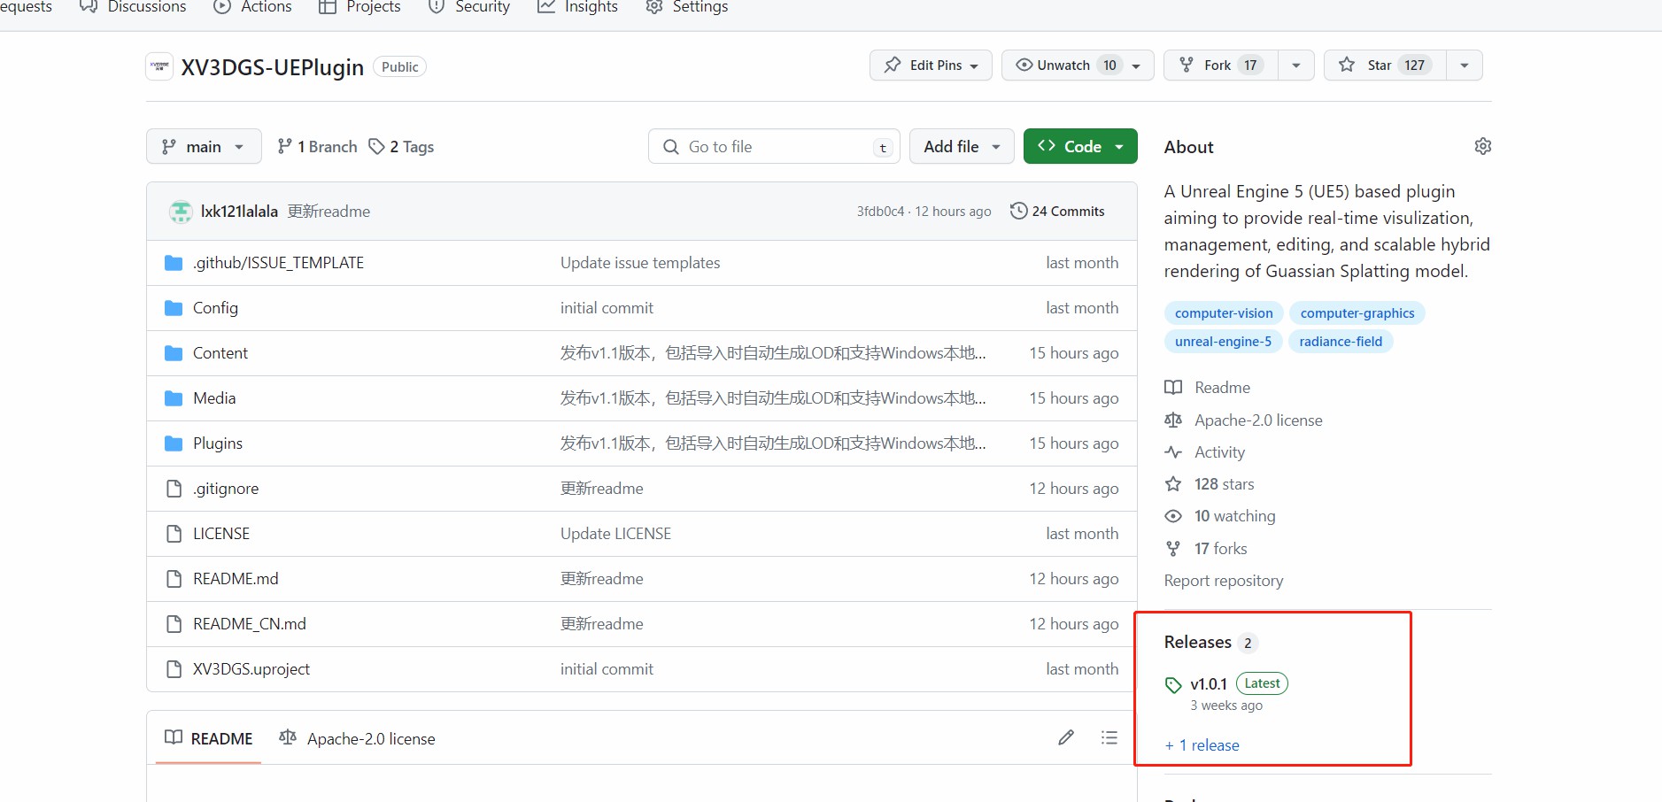Expand the Add file dropdown

point(962,146)
